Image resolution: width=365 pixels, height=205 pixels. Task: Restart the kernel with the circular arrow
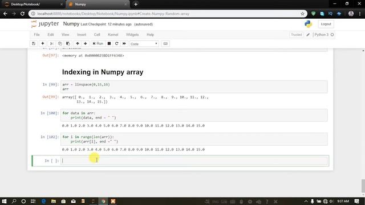click(116, 44)
